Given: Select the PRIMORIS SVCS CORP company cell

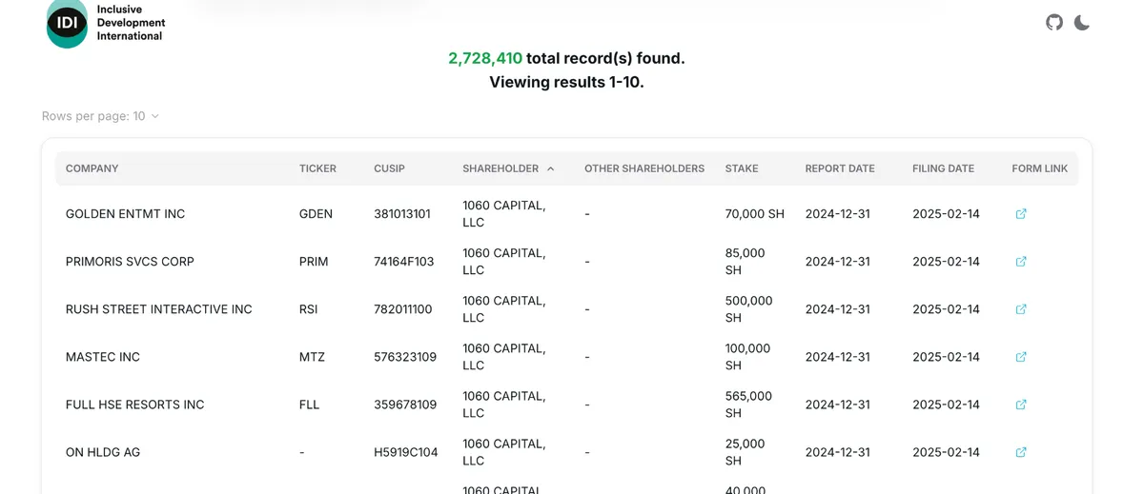Looking at the screenshot, I should point(130,262).
